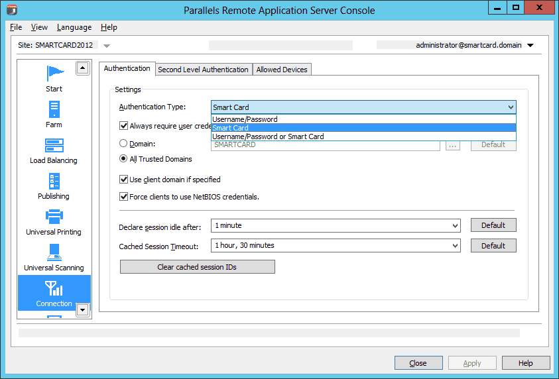This screenshot has height=379, width=559.
Task: Open the Universal Printing printer icon
Action: [x=54, y=216]
